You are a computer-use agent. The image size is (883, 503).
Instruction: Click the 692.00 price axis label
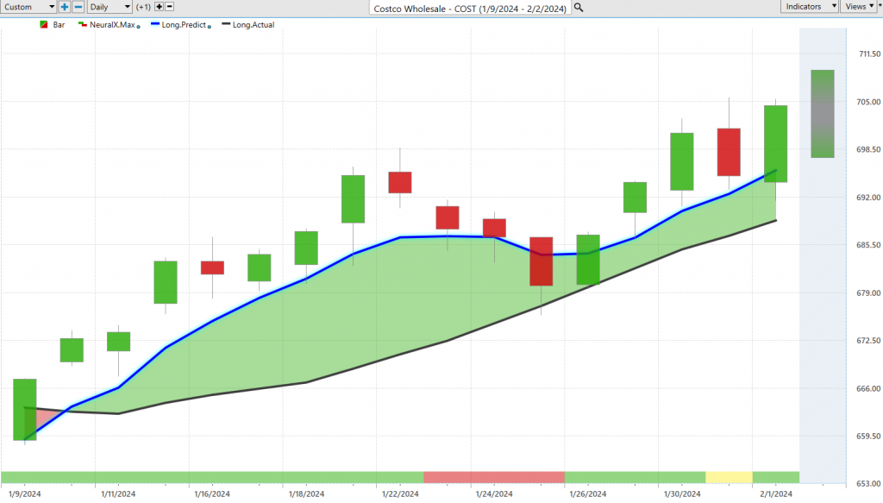(869, 198)
